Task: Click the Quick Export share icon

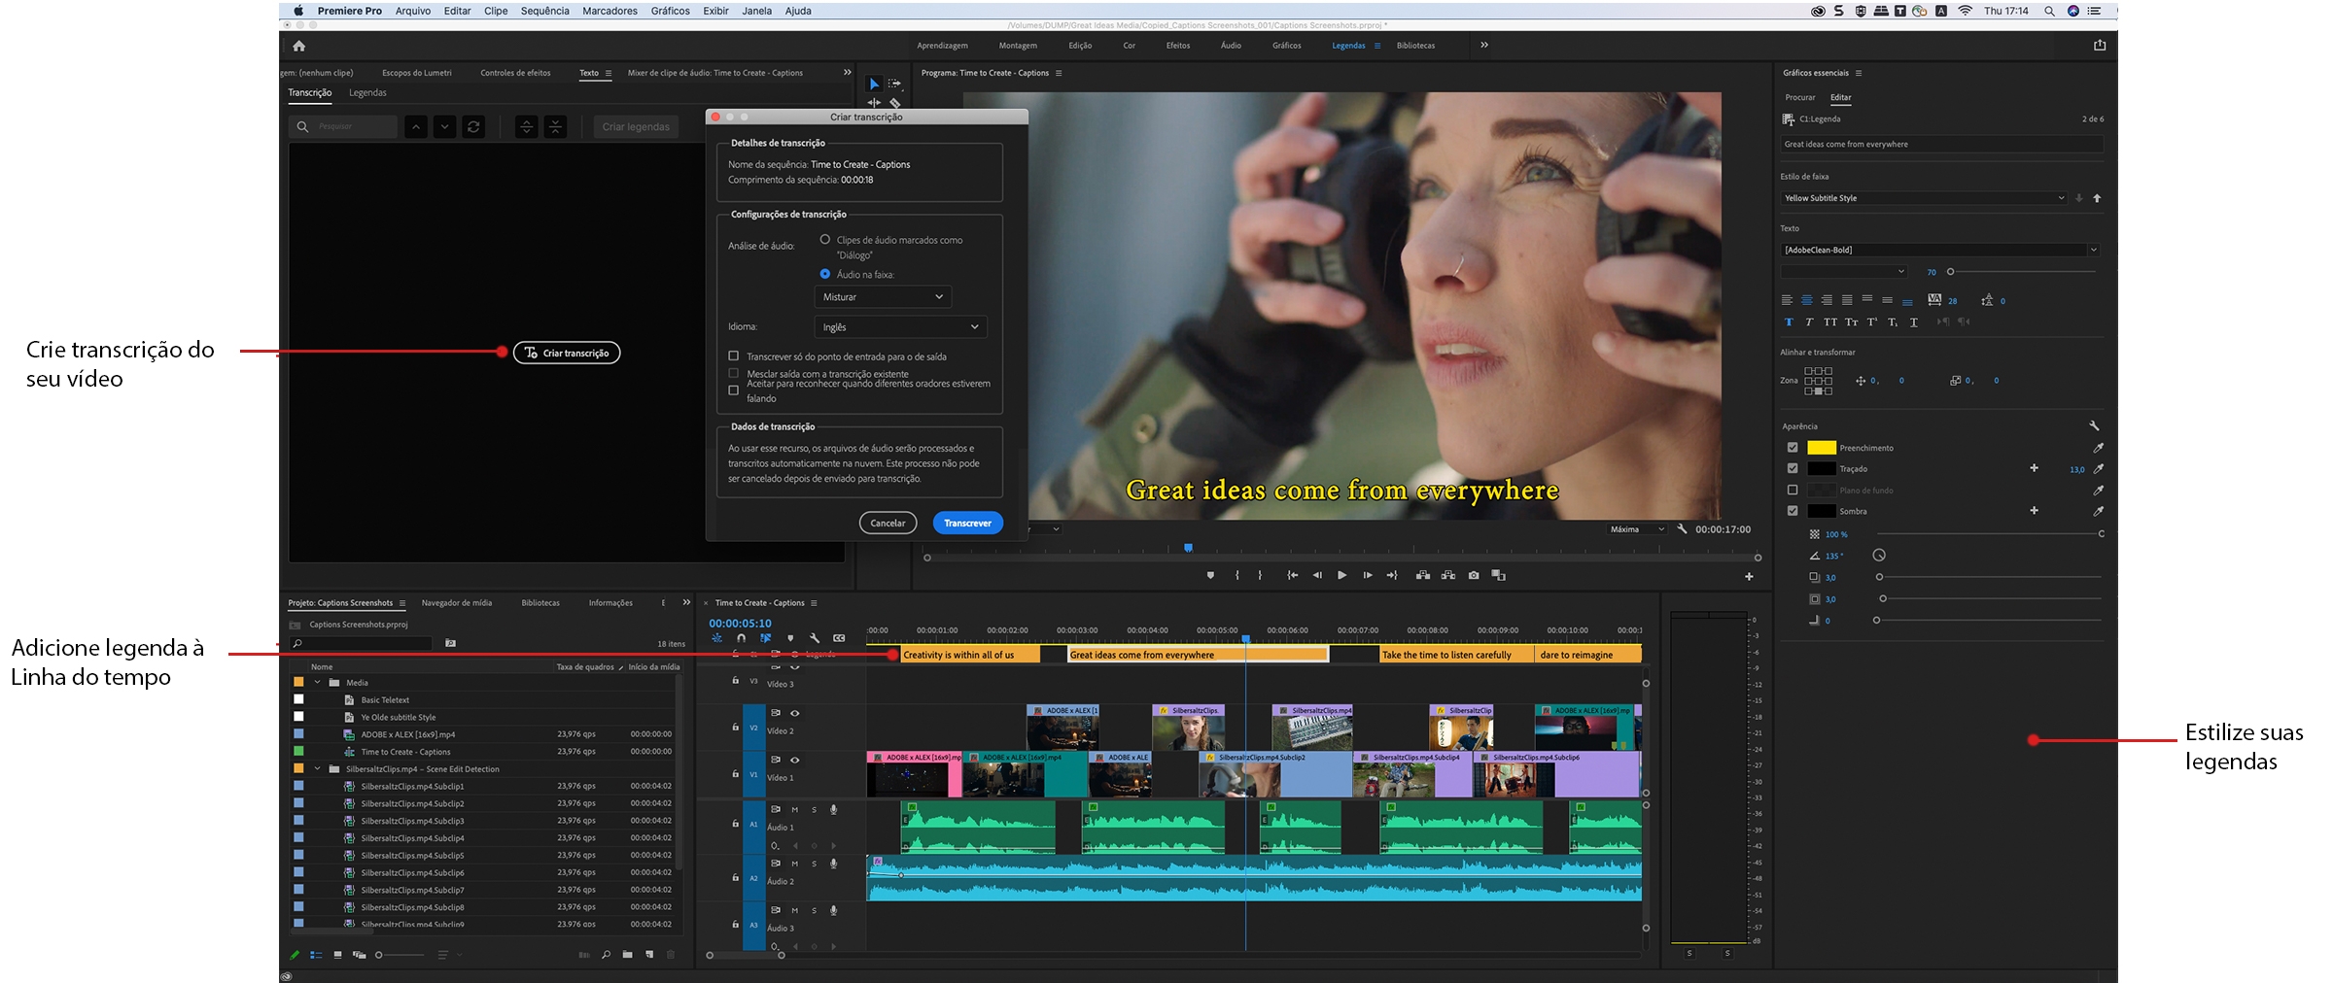Action: [2100, 45]
